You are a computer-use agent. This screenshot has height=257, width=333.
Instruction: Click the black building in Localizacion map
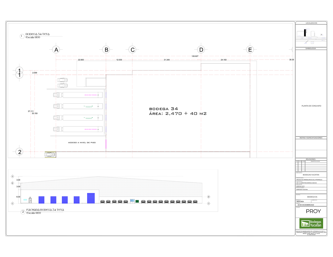click(305, 32)
